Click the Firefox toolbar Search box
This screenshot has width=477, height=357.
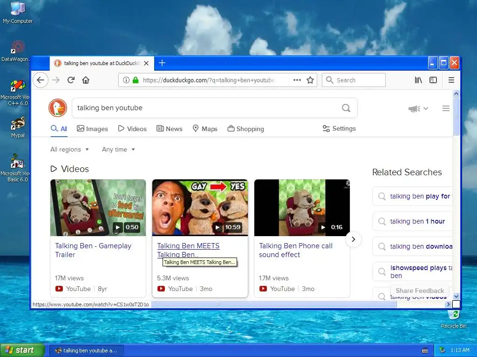coord(354,80)
